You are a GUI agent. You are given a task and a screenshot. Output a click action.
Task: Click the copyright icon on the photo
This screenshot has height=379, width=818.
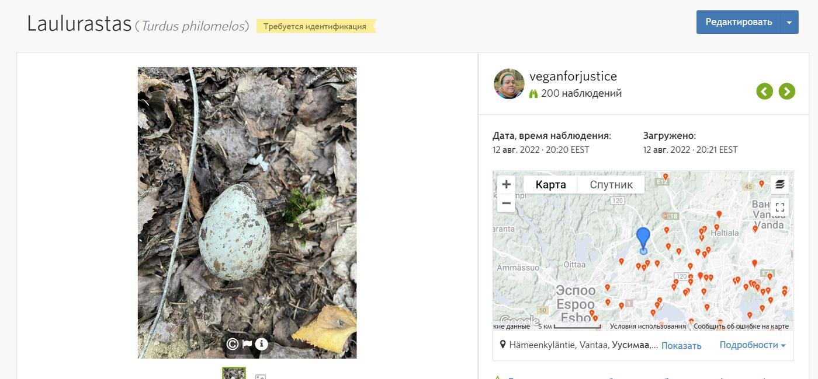(x=232, y=344)
